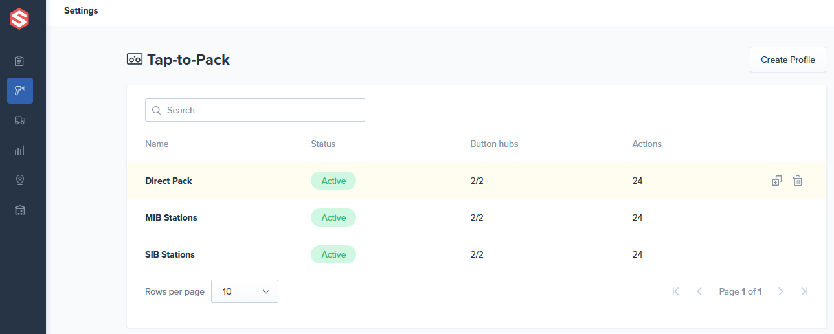This screenshot has height=334, width=834.
Task: Click the map pin sidebar icon
Action: tap(19, 180)
